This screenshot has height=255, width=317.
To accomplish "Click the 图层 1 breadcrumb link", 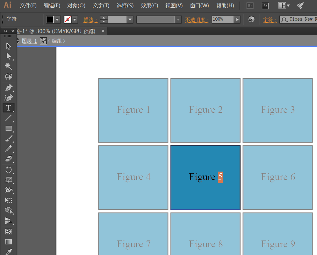I will [x=29, y=41].
